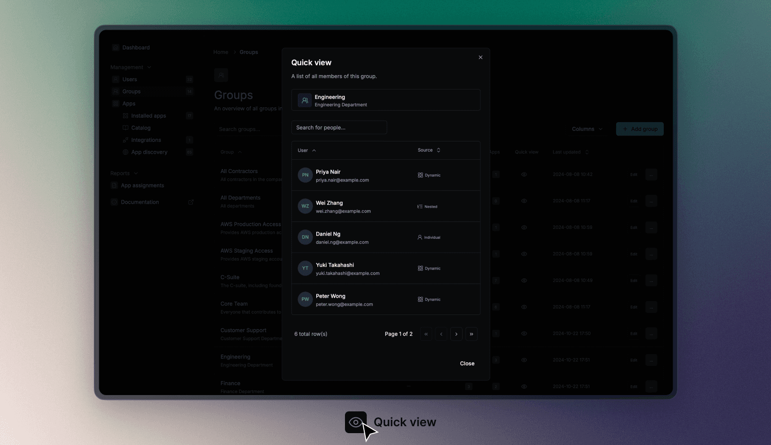Click the Nested source icon for Wei Zhang
771x445 pixels.
[420, 207]
